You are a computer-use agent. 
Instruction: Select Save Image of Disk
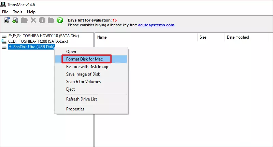coord(91,74)
